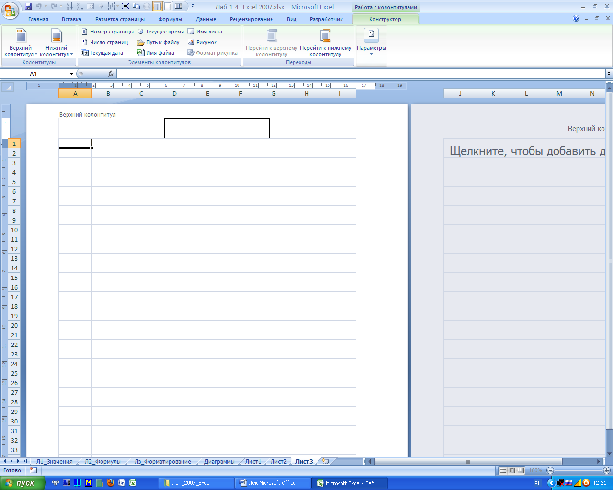Sort ascending using quick access toolbar icon
The width and height of the screenshot is (613, 490).
point(69,6)
